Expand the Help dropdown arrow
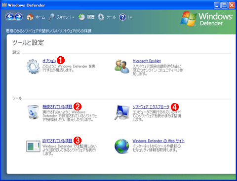237x181 pixels. coord(131,17)
